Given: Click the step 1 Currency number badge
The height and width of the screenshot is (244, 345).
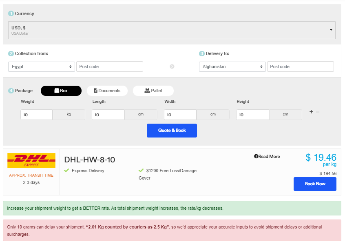Looking at the screenshot, I should 11,13.
